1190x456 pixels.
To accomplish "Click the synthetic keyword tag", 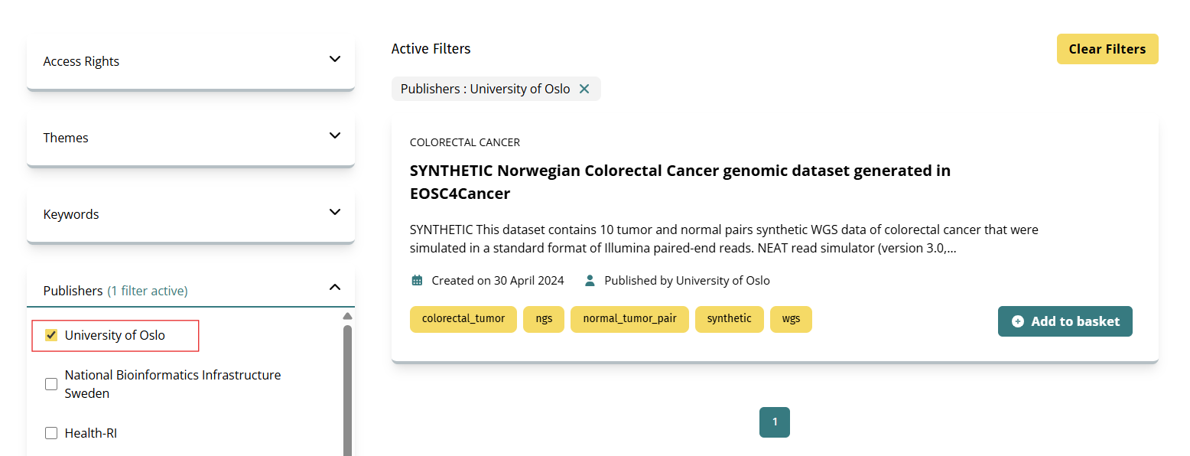I will 730,319.
